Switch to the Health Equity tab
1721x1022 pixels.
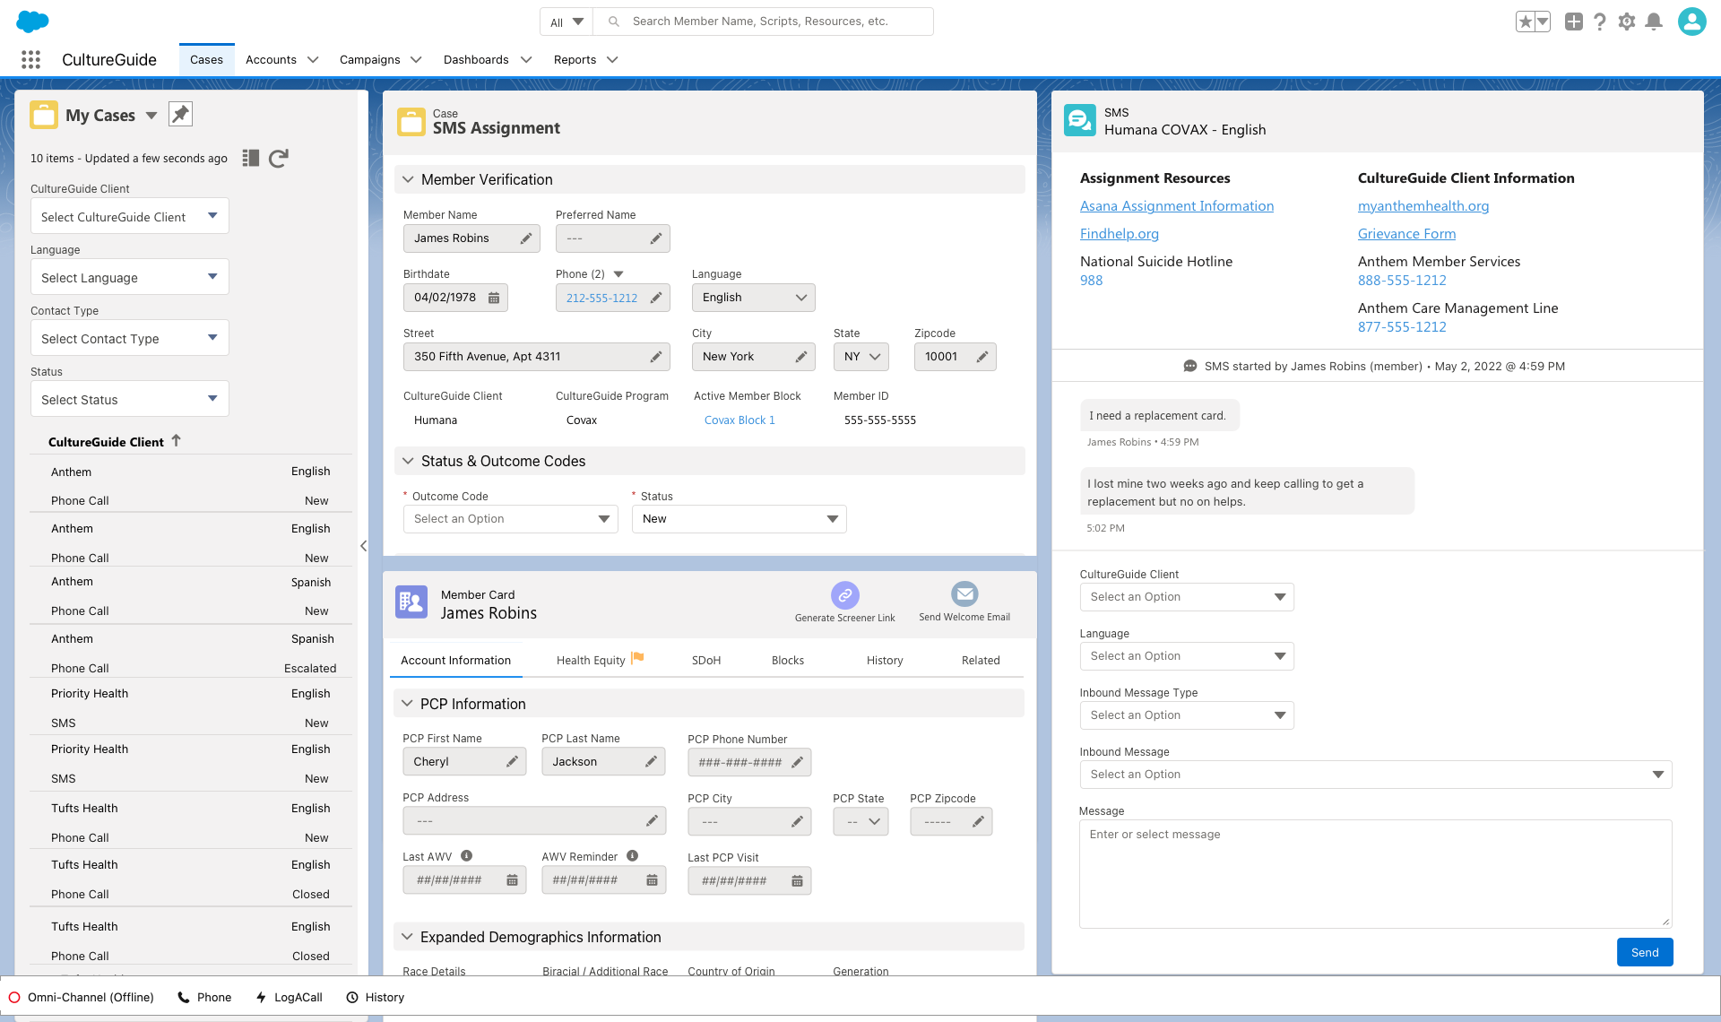click(x=592, y=661)
